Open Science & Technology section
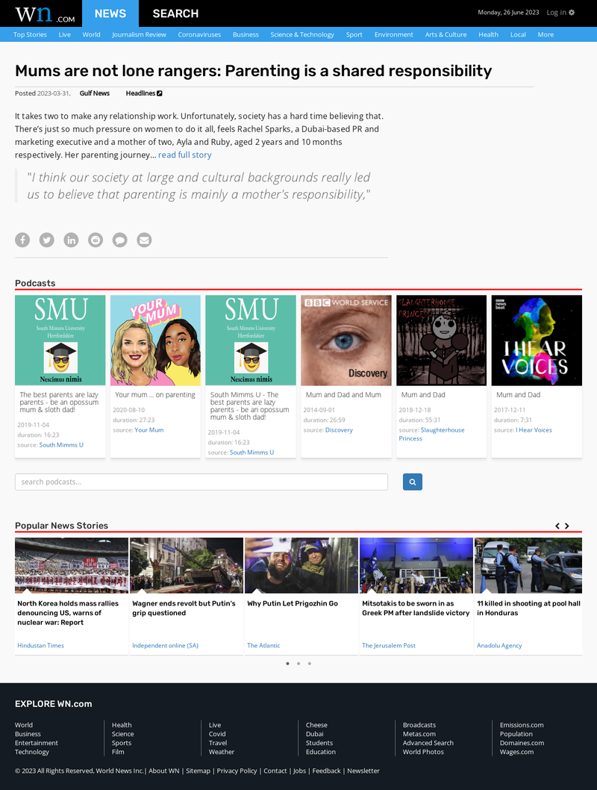This screenshot has width=597, height=790. pos(302,35)
